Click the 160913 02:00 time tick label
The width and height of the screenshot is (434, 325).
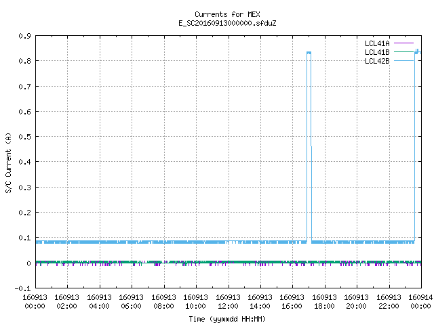tap(66, 302)
